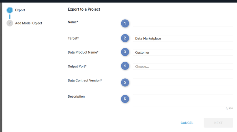The image size is (237, 132).
Task: Focus the Name input field
Action: click(183, 23)
